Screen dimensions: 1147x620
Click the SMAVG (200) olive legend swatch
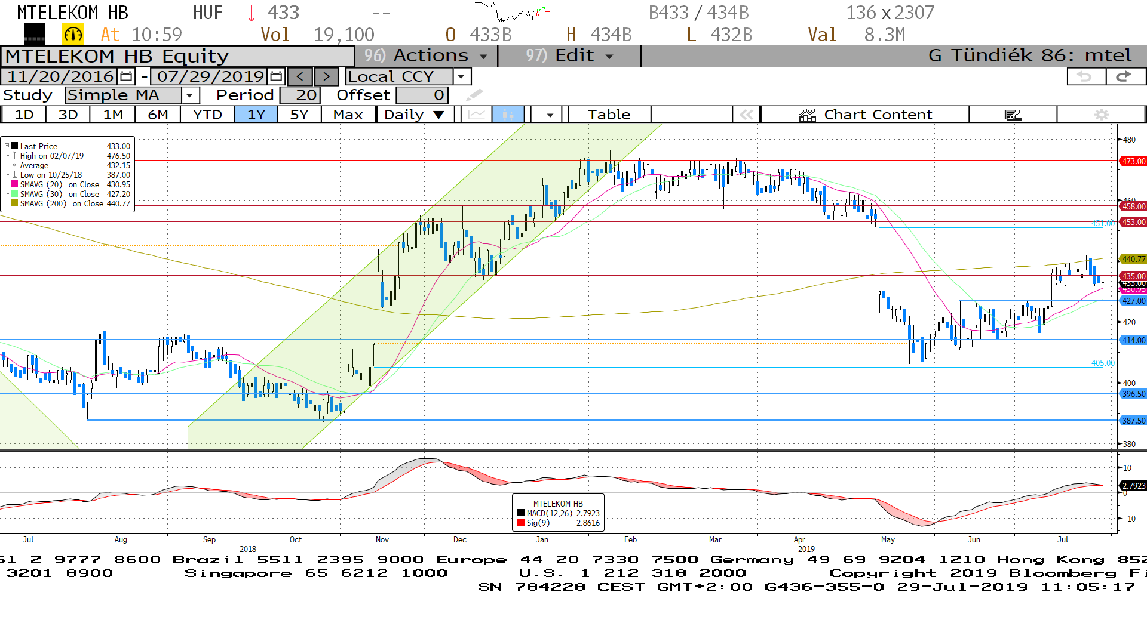pos(14,203)
